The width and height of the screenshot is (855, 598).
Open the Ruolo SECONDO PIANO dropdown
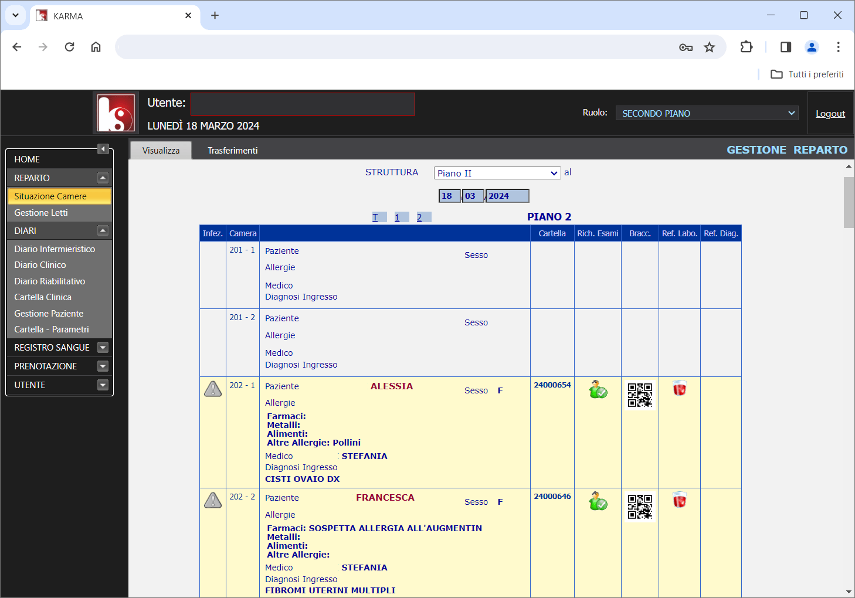(x=707, y=113)
